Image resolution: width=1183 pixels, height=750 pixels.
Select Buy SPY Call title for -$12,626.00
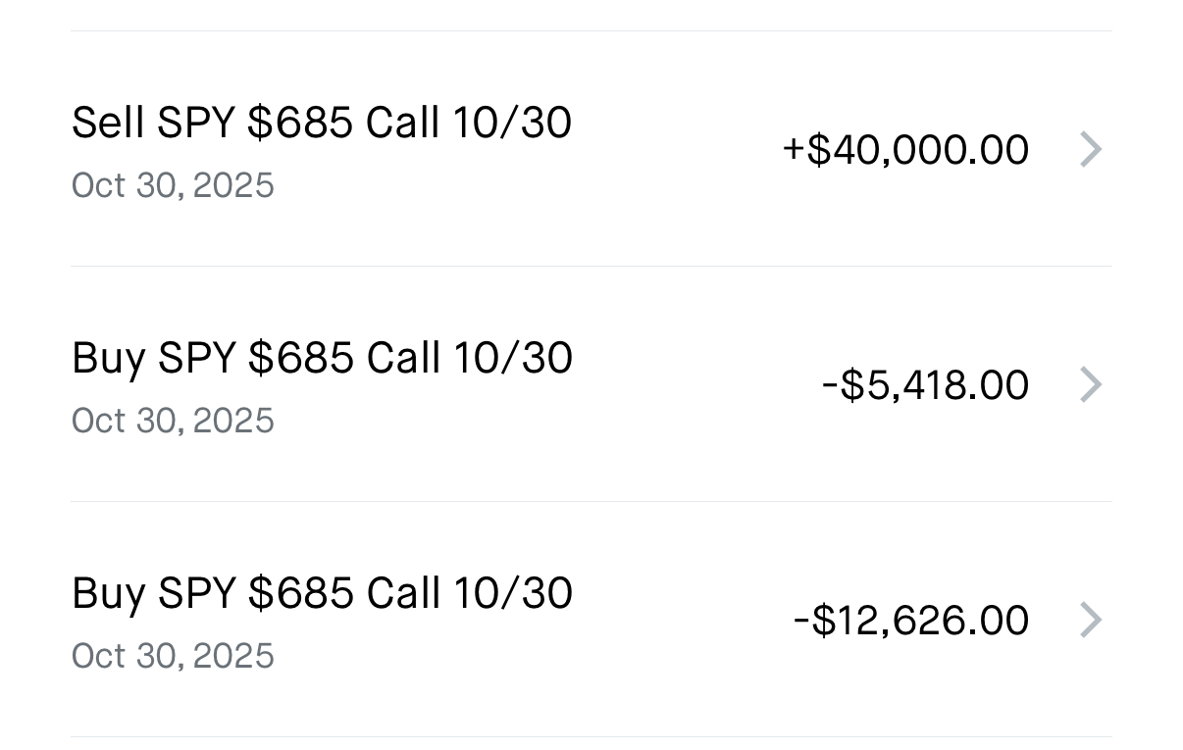(x=321, y=594)
